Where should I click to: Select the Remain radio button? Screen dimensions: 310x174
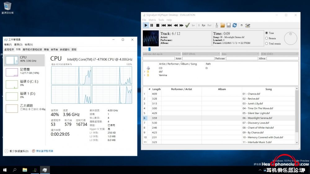(267, 38)
